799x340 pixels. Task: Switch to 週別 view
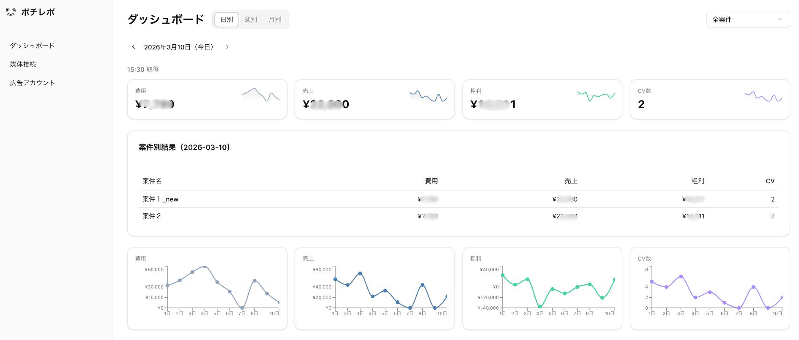click(251, 19)
